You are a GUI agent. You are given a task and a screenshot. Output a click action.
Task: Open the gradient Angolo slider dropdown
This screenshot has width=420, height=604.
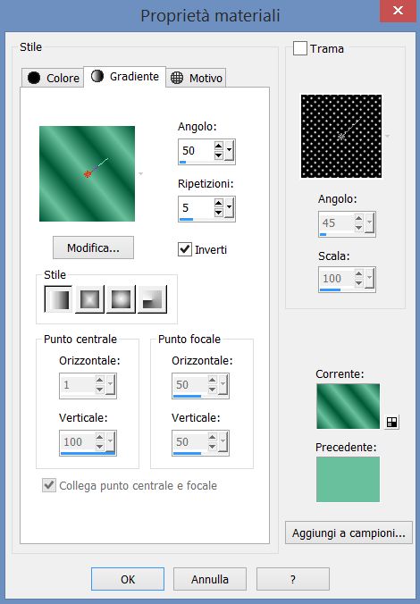point(230,150)
